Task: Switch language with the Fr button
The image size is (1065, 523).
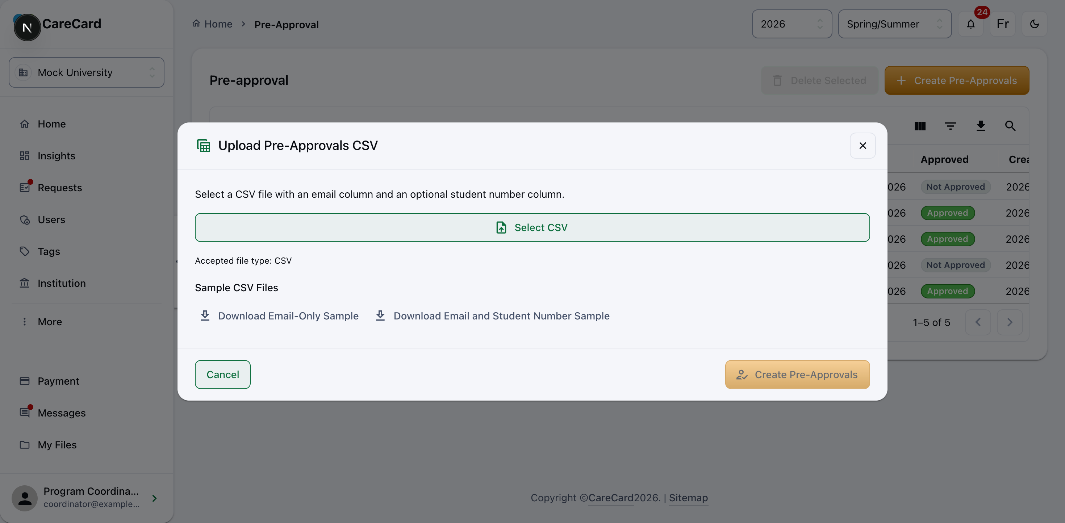Action: [x=1003, y=24]
